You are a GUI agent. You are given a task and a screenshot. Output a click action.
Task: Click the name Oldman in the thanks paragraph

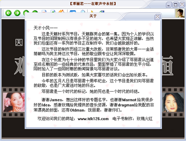click(77, 110)
